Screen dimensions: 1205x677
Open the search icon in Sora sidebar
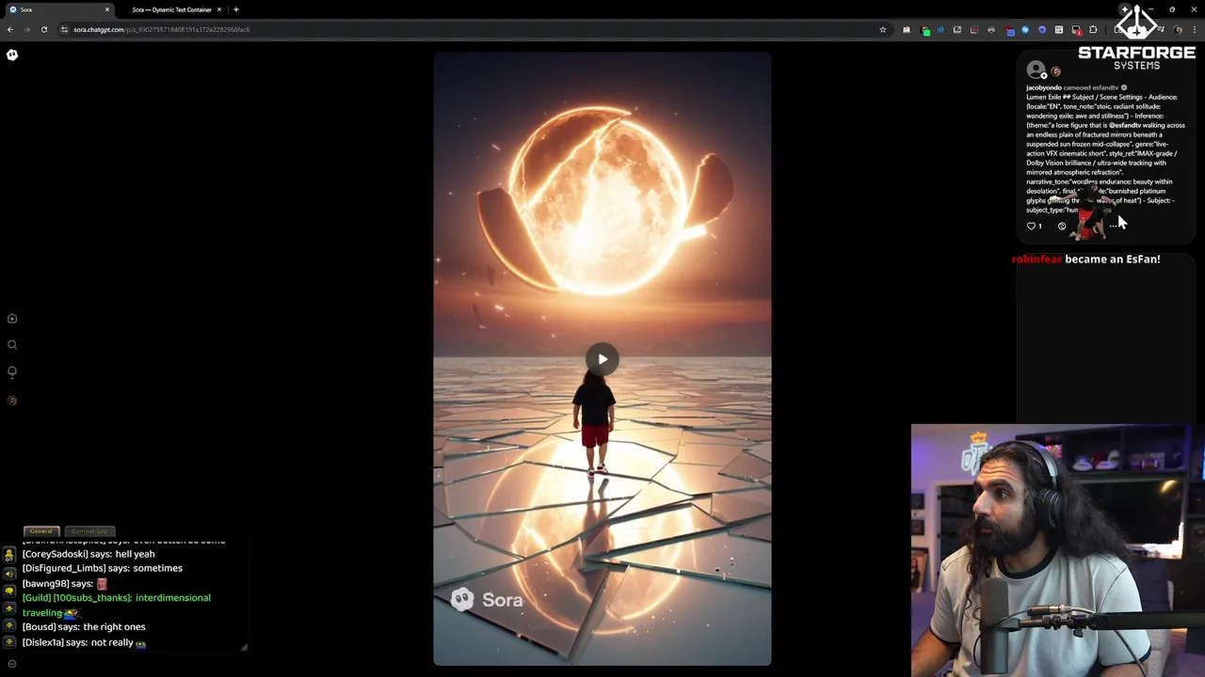[x=12, y=345]
